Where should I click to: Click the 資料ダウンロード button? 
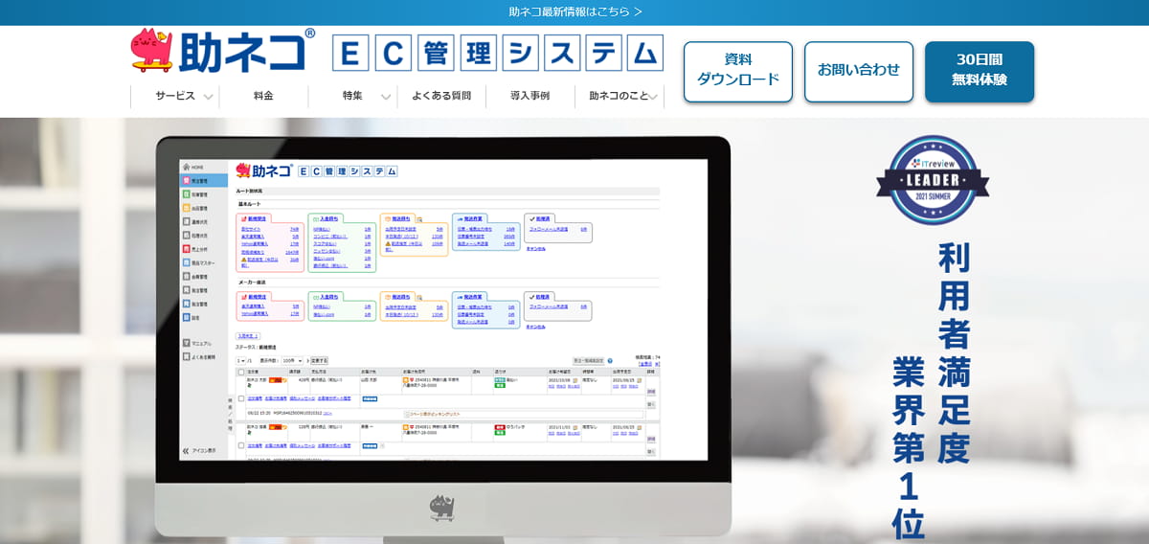738,71
